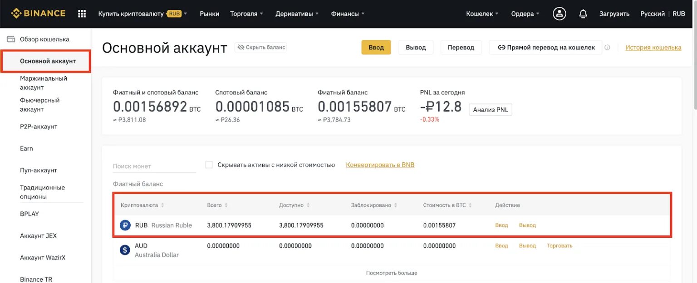
Task: Click the total balance '0.00156892' value
Action: pyautogui.click(x=150, y=107)
